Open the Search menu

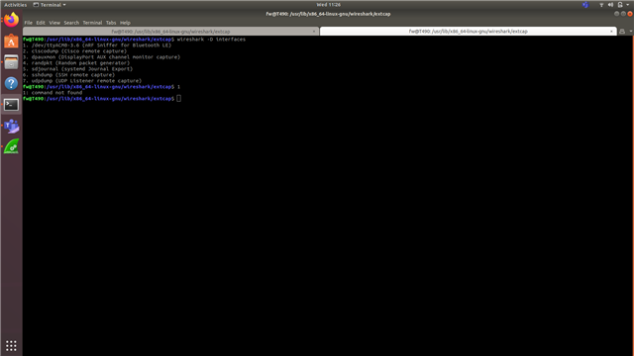(x=71, y=23)
